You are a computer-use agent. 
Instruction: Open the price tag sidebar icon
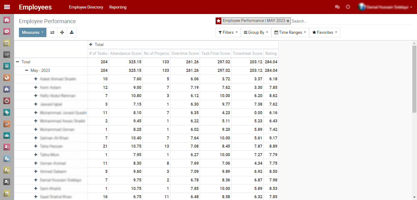[x=7, y=112]
